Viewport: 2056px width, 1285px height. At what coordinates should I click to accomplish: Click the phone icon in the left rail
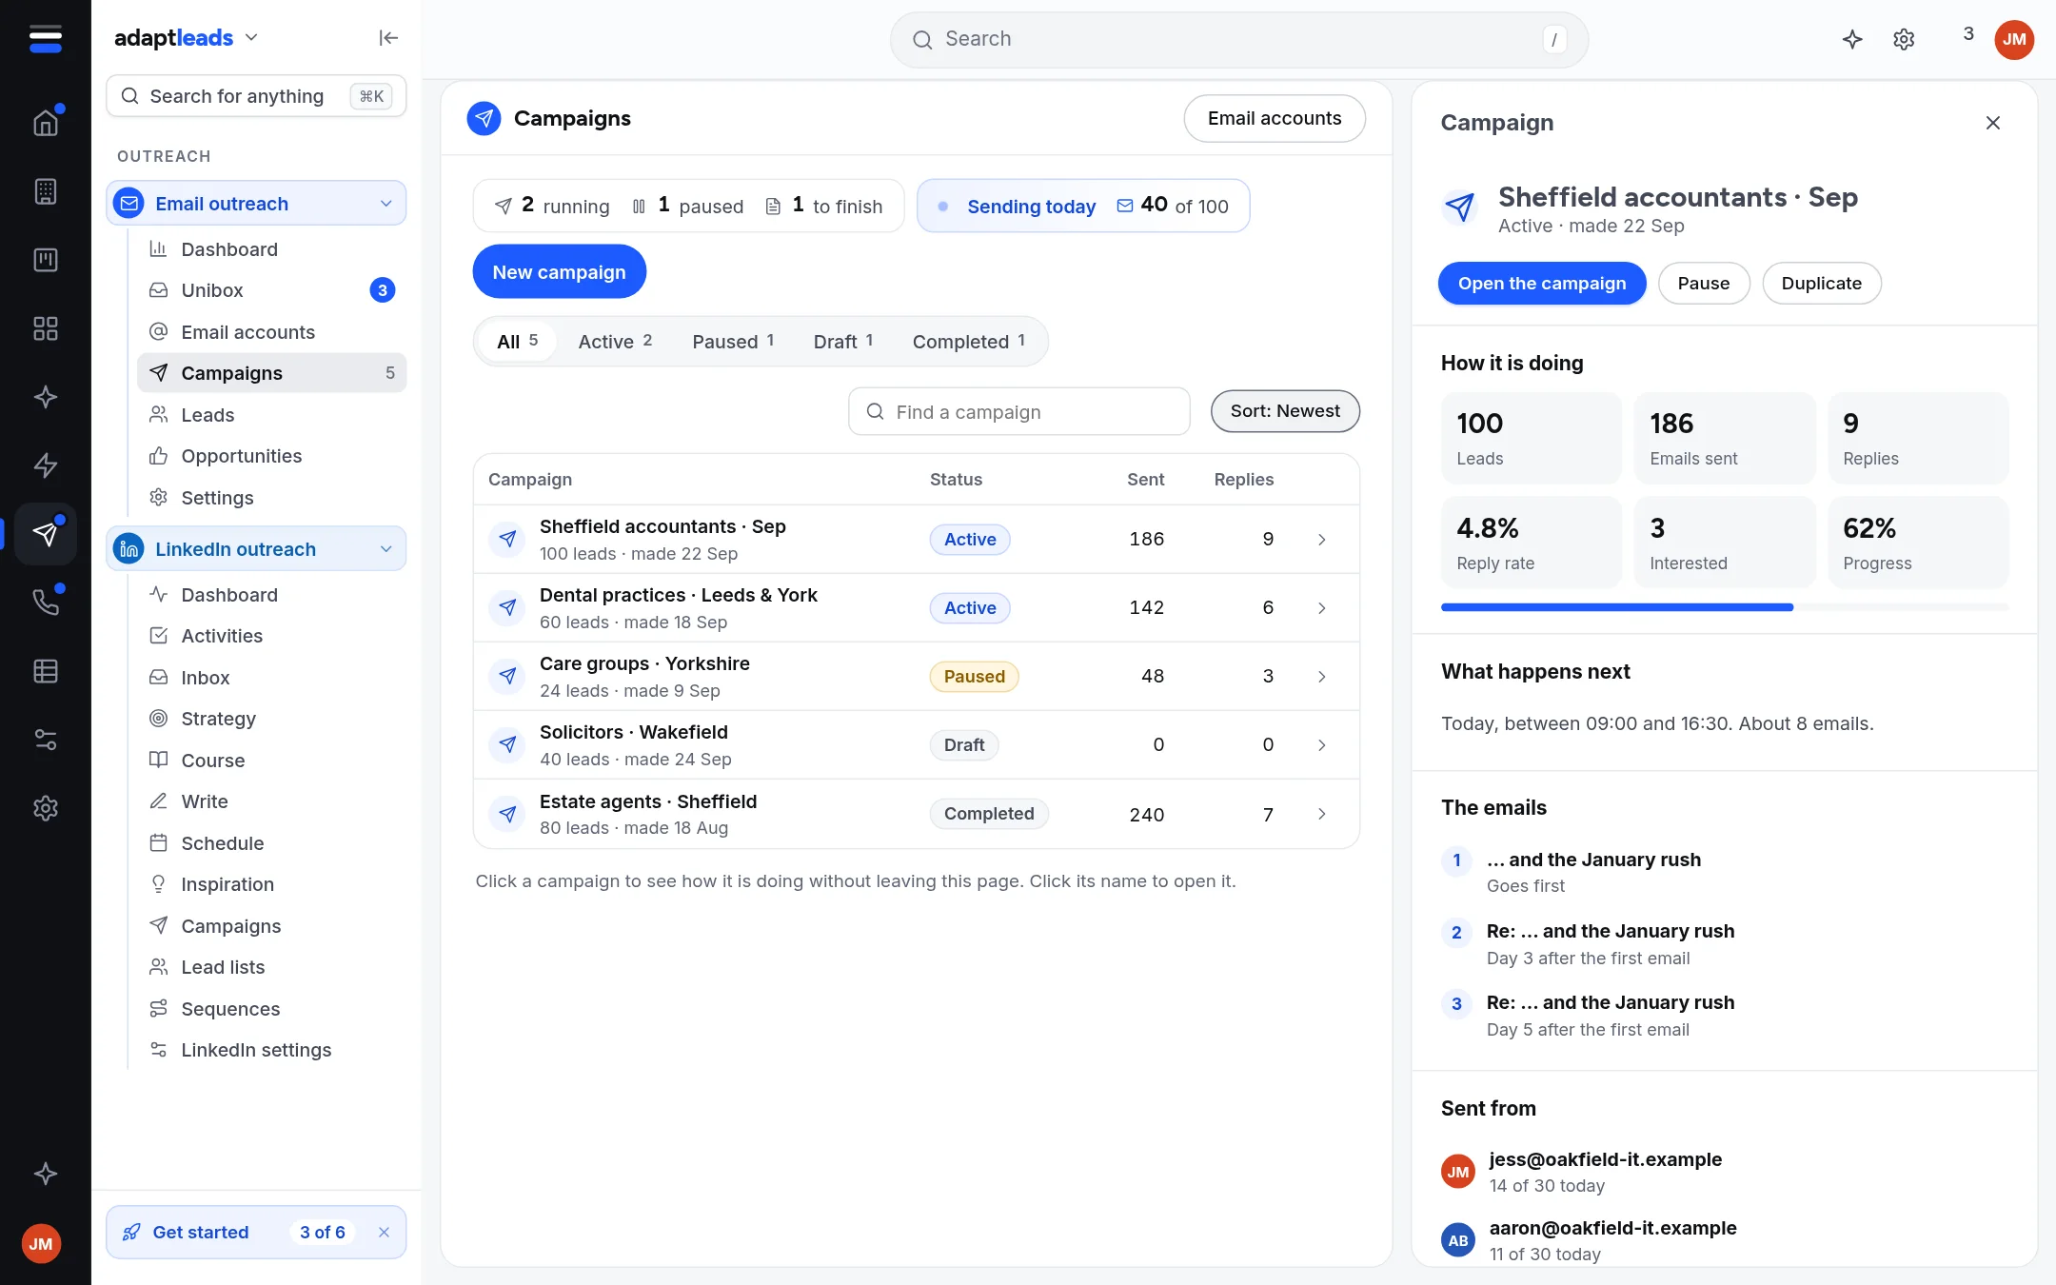pos(46,602)
